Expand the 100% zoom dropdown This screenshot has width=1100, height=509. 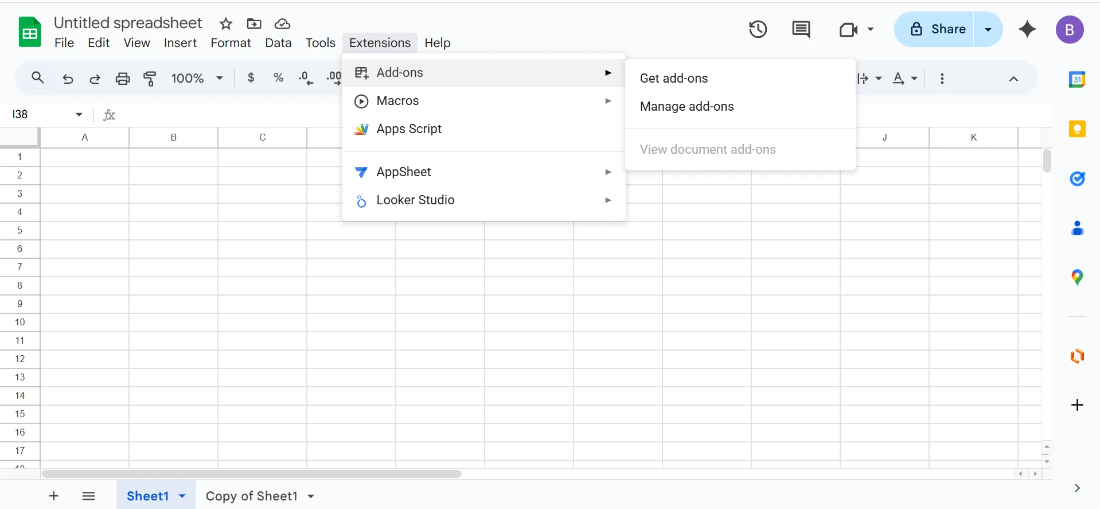coord(197,78)
